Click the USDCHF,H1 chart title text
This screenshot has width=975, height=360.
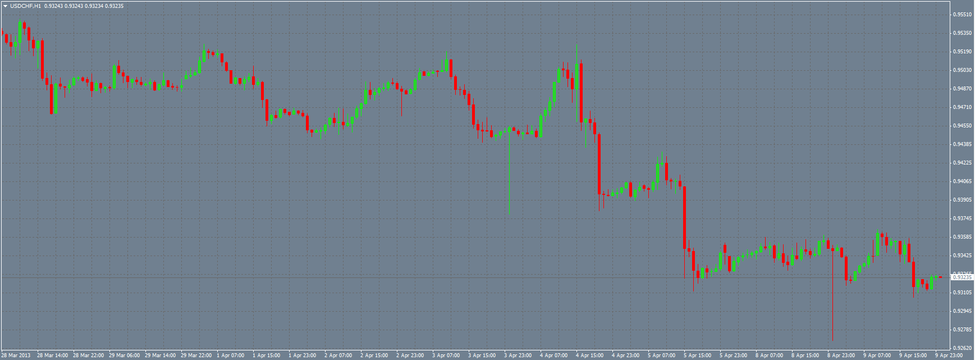[25, 6]
